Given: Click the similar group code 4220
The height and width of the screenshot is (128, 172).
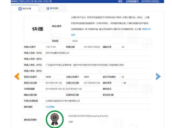Looking at the screenshot, I should pos(75,41).
